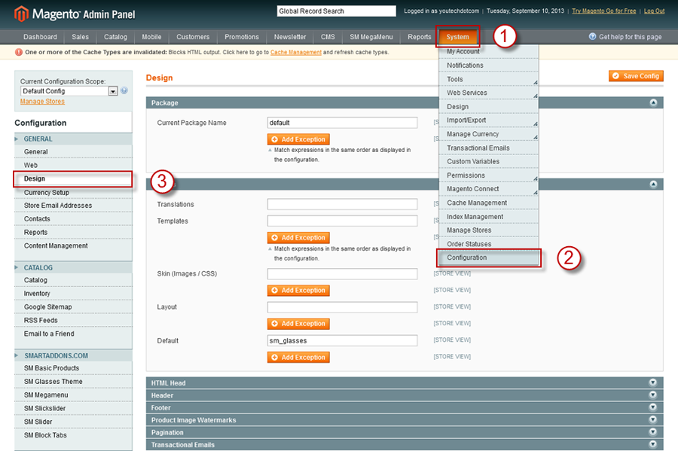Open the Try Magento Go for Free link
678x451 pixels.
click(603, 11)
